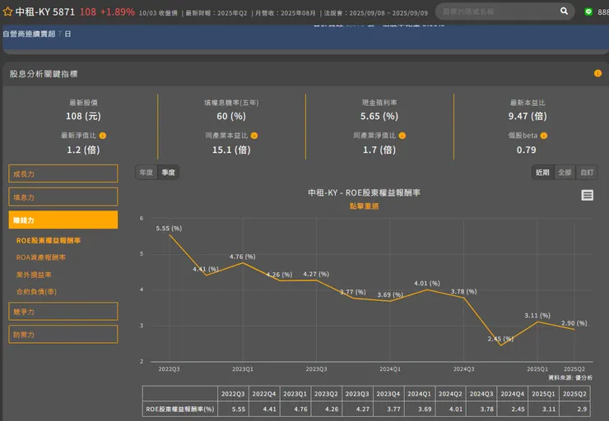Open ROA資產報酬率 in sidebar
Viewport: 609px width, 421px height.
pos(41,257)
